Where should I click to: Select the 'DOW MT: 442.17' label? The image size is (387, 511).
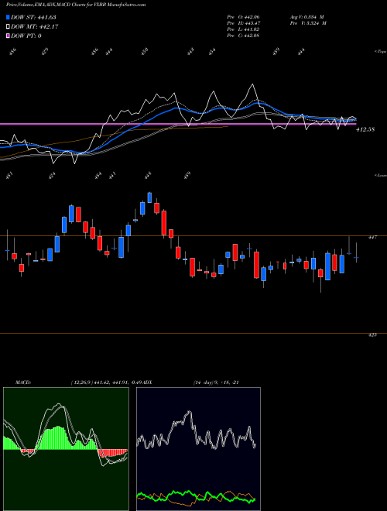pos(34,27)
